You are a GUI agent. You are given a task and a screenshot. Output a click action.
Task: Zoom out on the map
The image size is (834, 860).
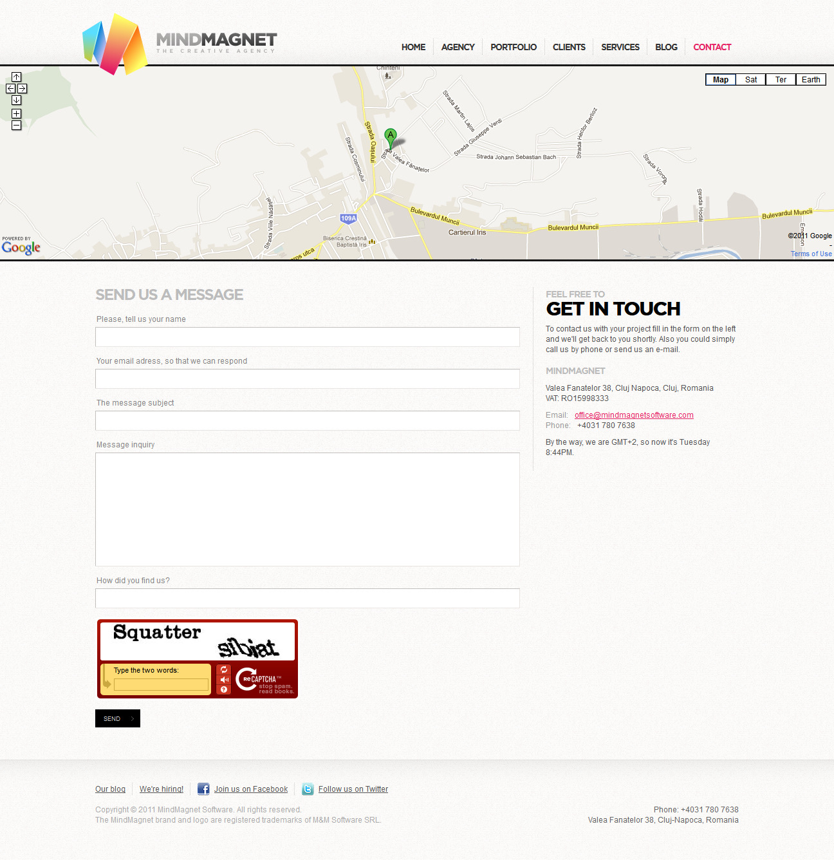point(17,126)
